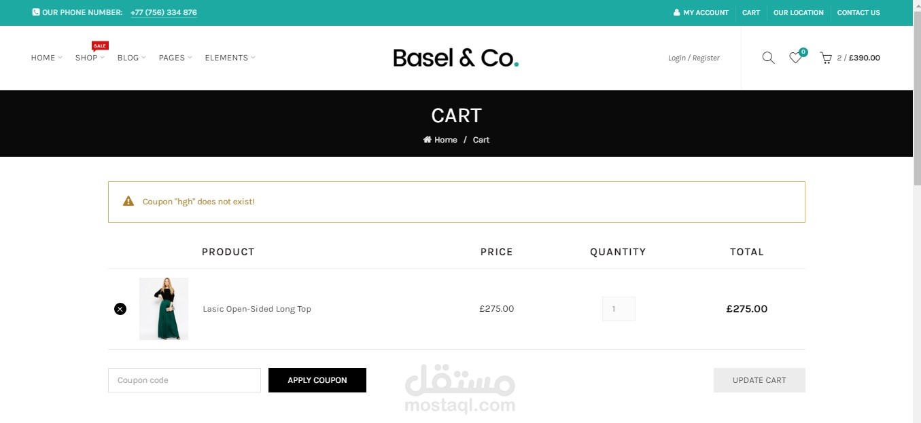The width and height of the screenshot is (921, 423).
Task: Open the wishlist heart icon
Action: pos(795,58)
